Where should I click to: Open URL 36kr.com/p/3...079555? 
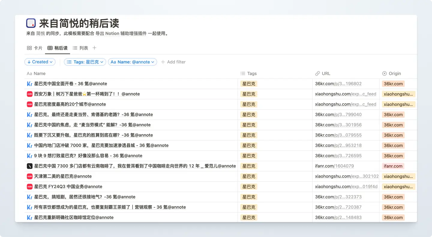coord(338,135)
